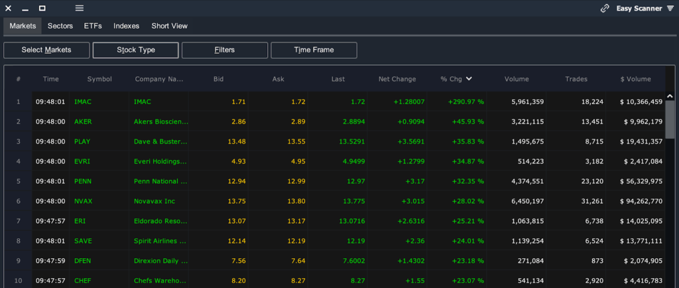The height and width of the screenshot is (288, 679).
Task: Sort by the Last column header
Action: [x=338, y=79]
